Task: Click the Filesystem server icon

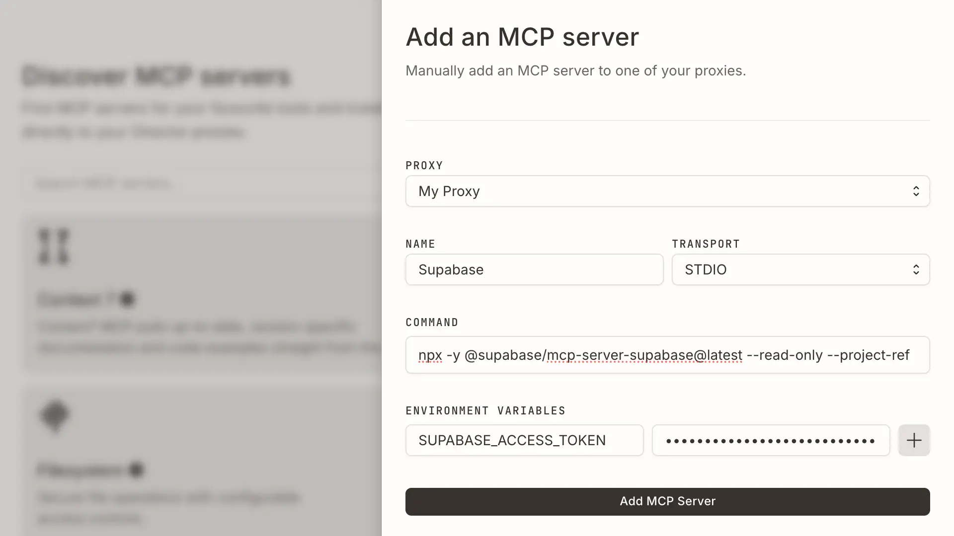Action: click(x=55, y=416)
